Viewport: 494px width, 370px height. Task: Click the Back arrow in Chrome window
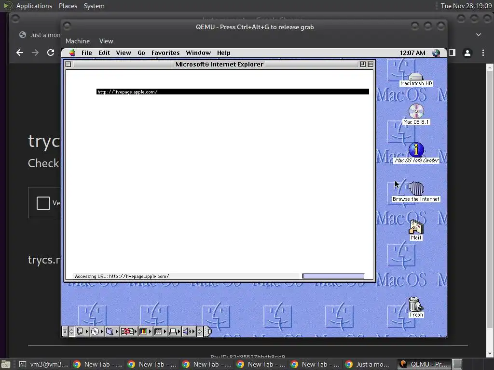pyautogui.click(x=19, y=53)
